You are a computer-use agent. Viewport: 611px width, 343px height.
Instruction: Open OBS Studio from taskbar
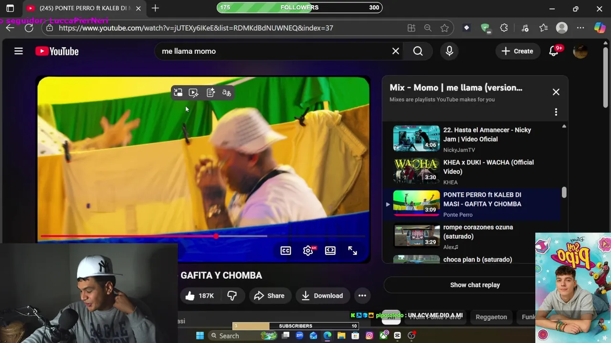411,335
